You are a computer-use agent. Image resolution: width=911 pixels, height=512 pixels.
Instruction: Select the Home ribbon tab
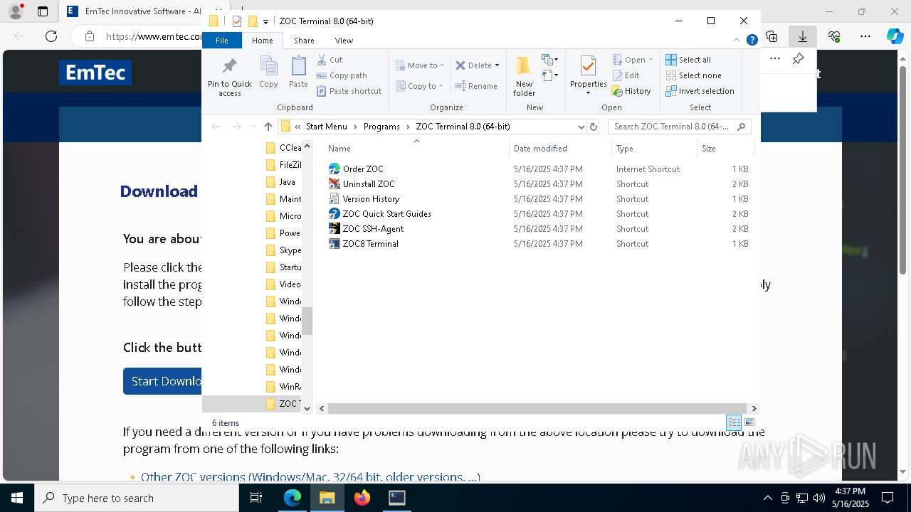point(262,41)
